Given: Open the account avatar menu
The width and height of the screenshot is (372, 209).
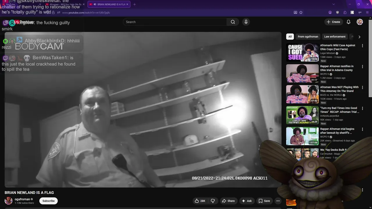Looking at the screenshot, I should point(360,22).
